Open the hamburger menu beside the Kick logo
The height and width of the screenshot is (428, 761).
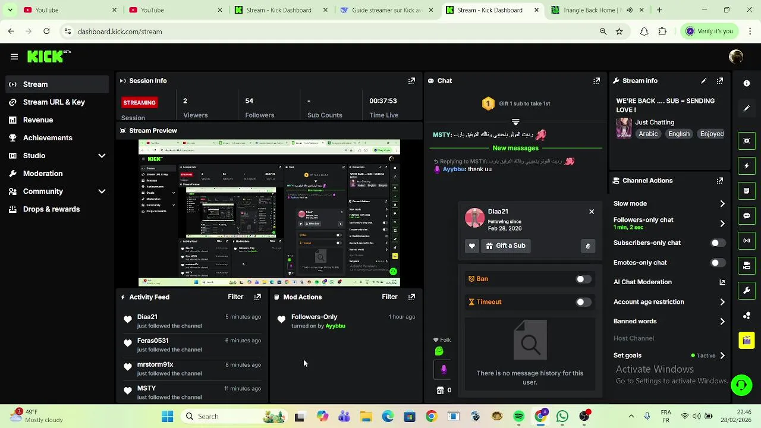point(14,56)
